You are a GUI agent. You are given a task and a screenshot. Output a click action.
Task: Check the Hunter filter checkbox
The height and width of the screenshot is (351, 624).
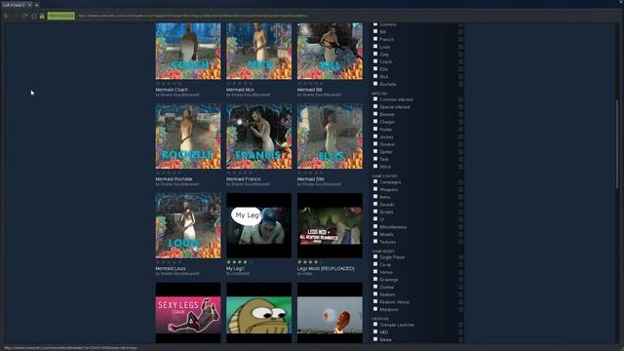point(375,129)
